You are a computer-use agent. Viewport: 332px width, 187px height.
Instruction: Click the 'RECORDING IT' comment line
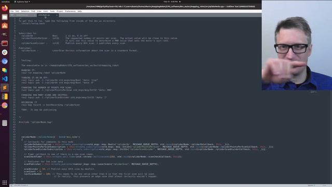tap(29, 102)
